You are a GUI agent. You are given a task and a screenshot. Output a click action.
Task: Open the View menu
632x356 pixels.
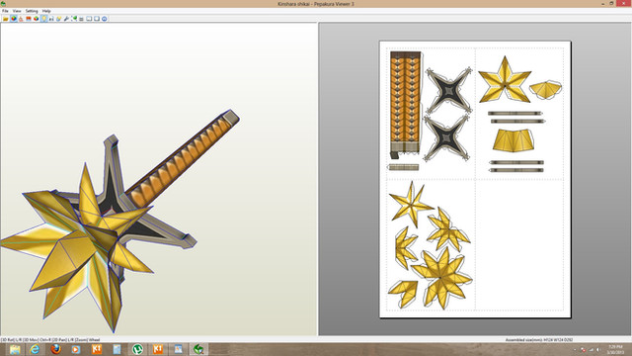tap(17, 11)
